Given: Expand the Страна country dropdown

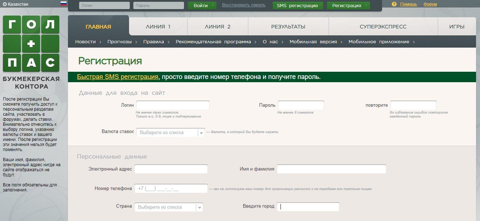Looking at the screenshot, I should pos(168,207).
